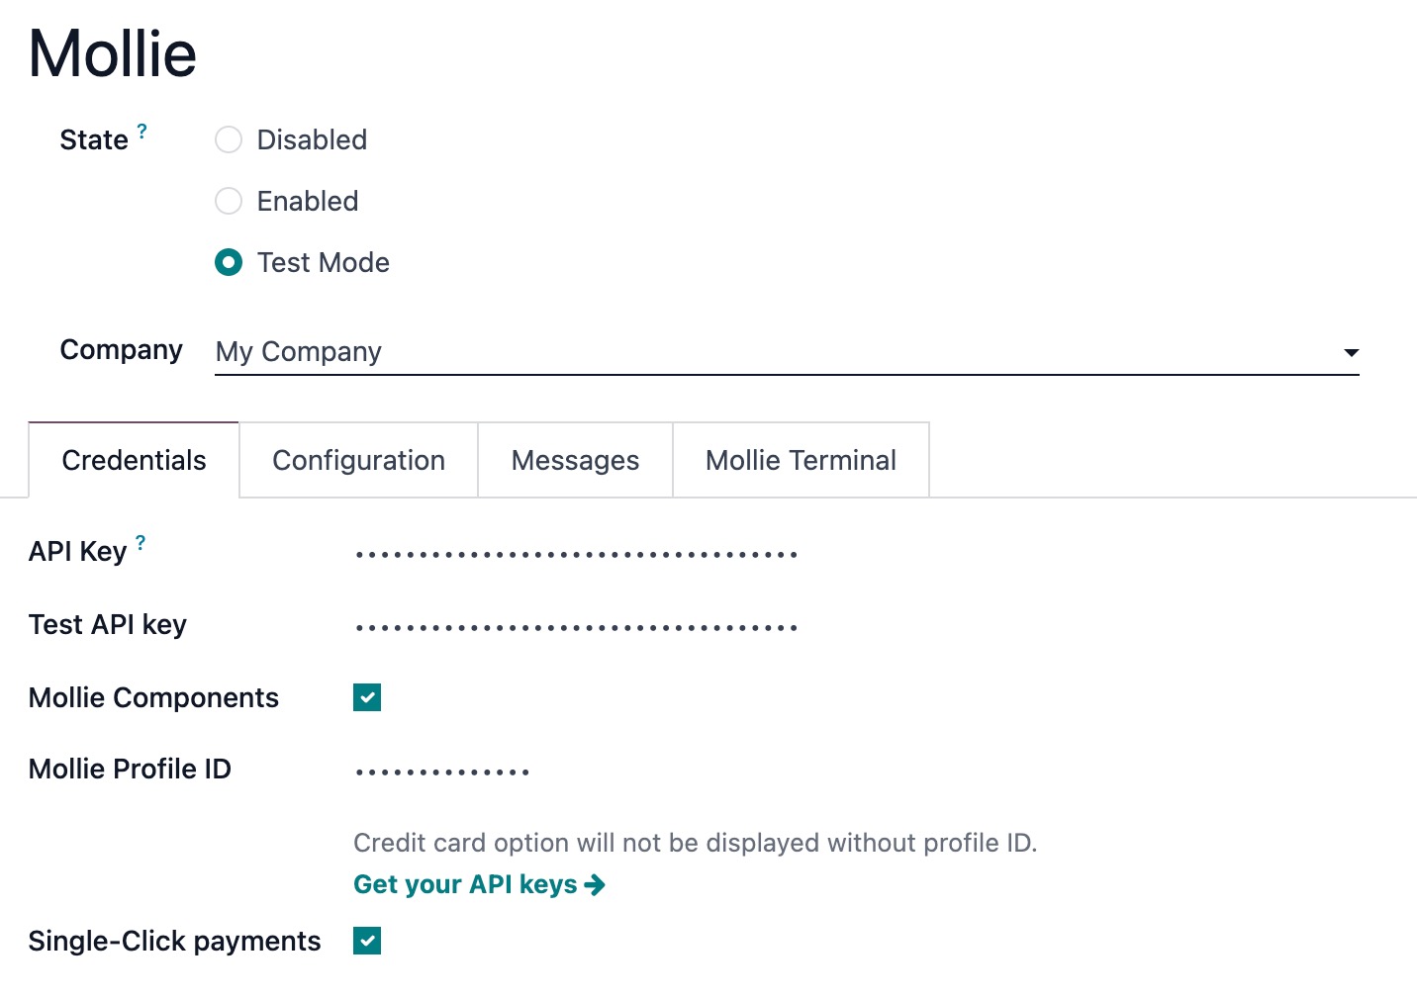Click the help icon beside API Key
This screenshot has height=999, width=1417.
[141, 542]
